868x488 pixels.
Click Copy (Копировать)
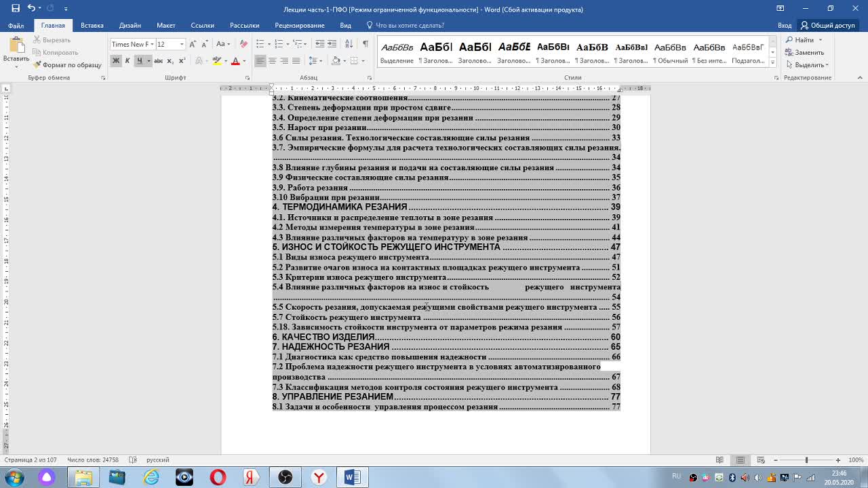pos(56,52)
